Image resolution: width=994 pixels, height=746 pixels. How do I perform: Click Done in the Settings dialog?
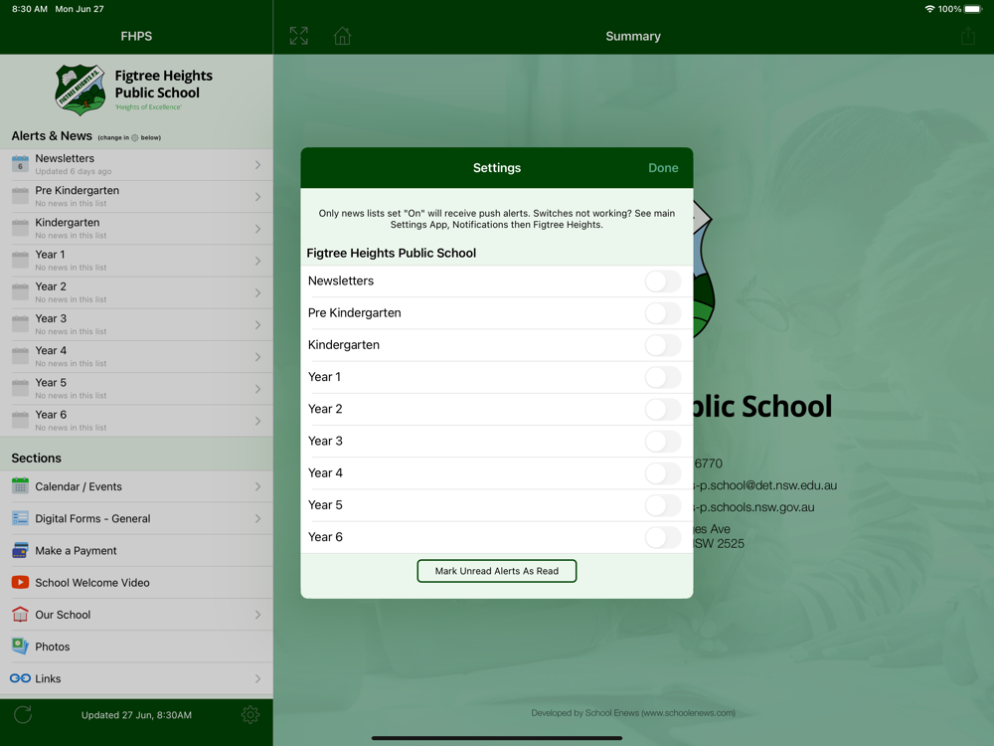pyautogui.click(x=663, y=168)
